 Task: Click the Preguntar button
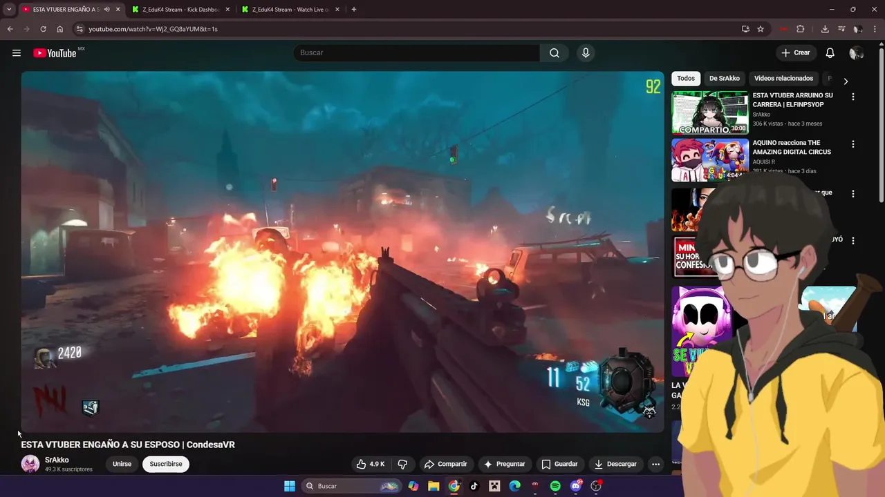[x=505, y=464]
